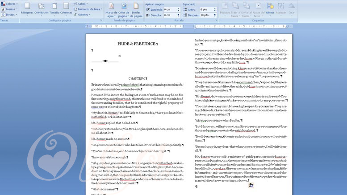Click the left indent icon beside Izquierda
This screenshot has height=195, width=347.
point(148,9)
